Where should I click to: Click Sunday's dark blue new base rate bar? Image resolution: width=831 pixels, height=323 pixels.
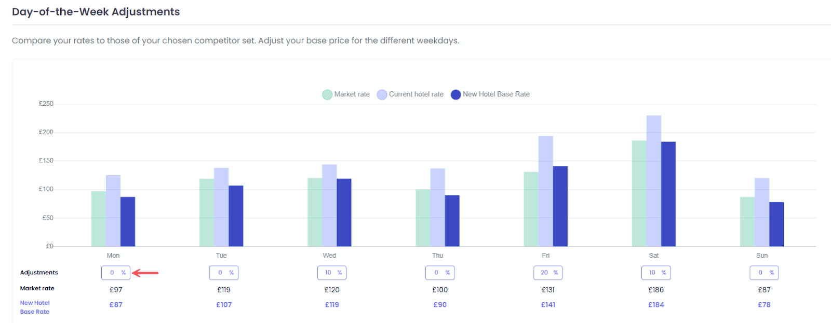click(x=776, y=224)
